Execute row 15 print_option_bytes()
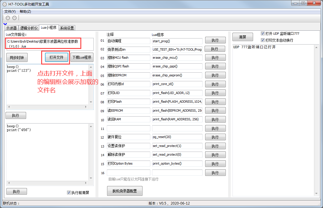323x208 pixels. [x=215, y=164]
